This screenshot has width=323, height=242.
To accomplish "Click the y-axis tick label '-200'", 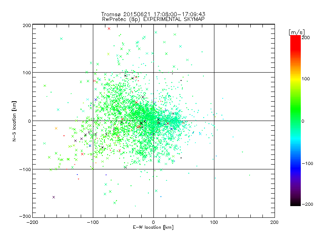I will pyautogui.click(x=25, y=216).
